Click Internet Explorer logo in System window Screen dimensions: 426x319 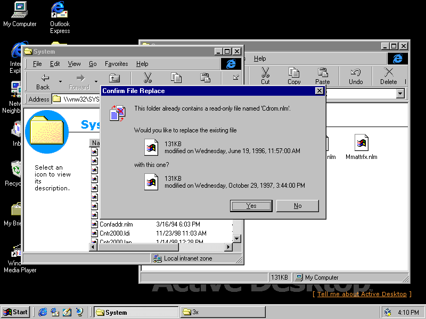(231, 64)
